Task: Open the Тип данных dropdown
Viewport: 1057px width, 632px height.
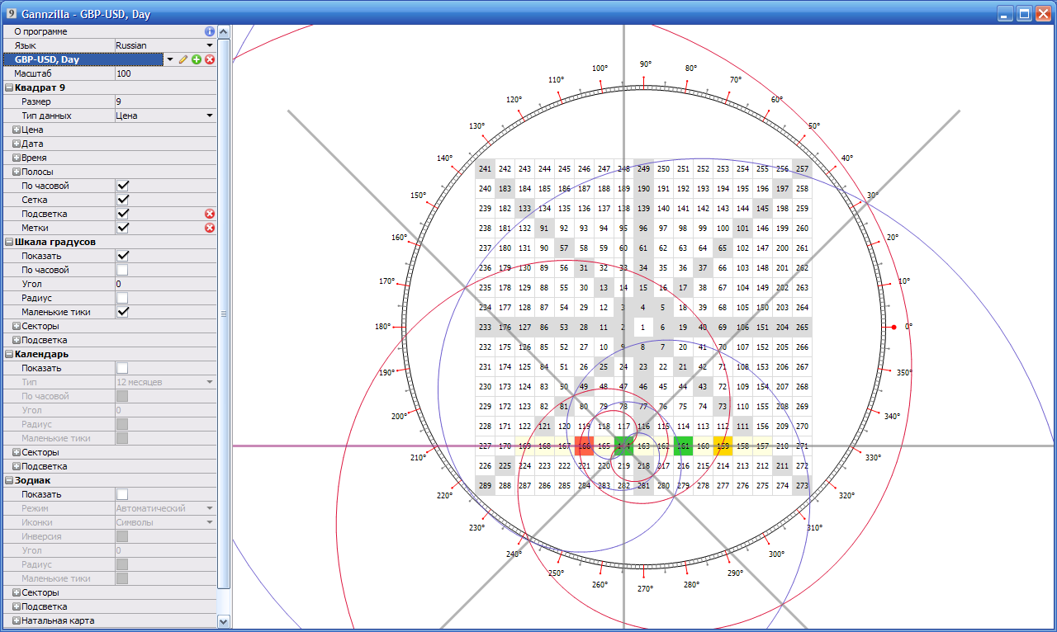Action: pyautogui.click(x=210, y=116)
